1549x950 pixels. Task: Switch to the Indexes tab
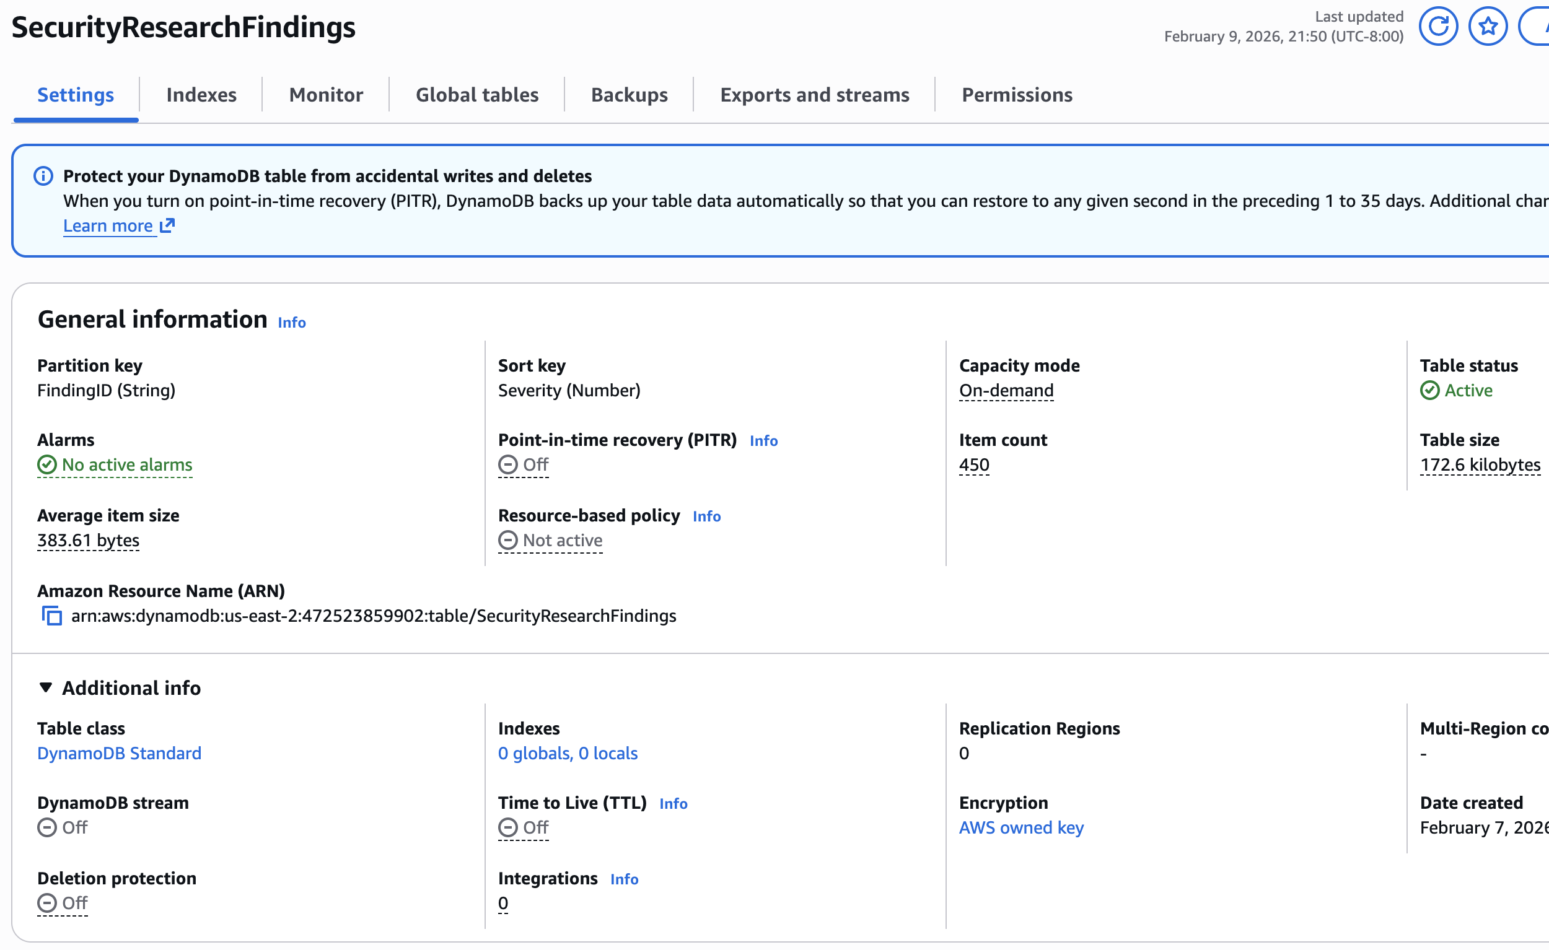201,94
